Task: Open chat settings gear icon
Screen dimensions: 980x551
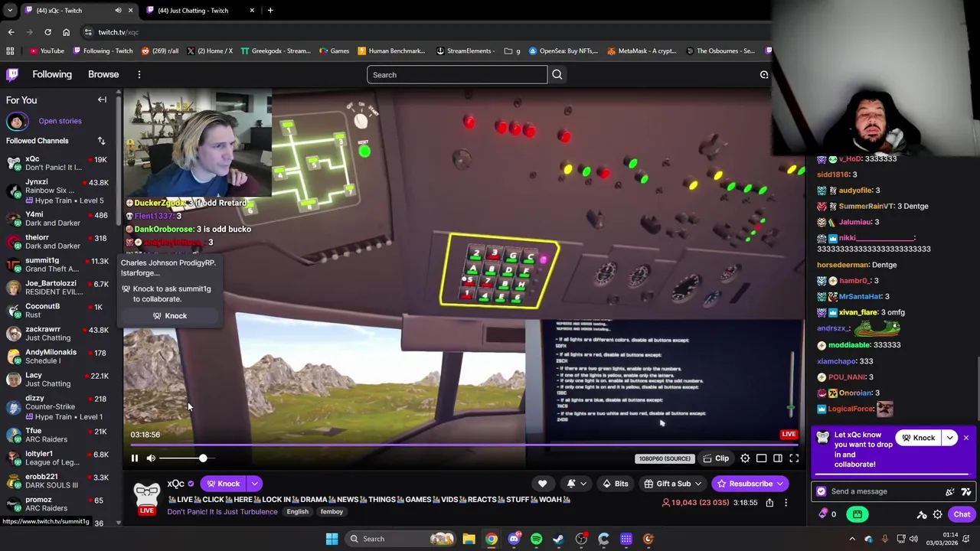Action: (x=937, y=515)
